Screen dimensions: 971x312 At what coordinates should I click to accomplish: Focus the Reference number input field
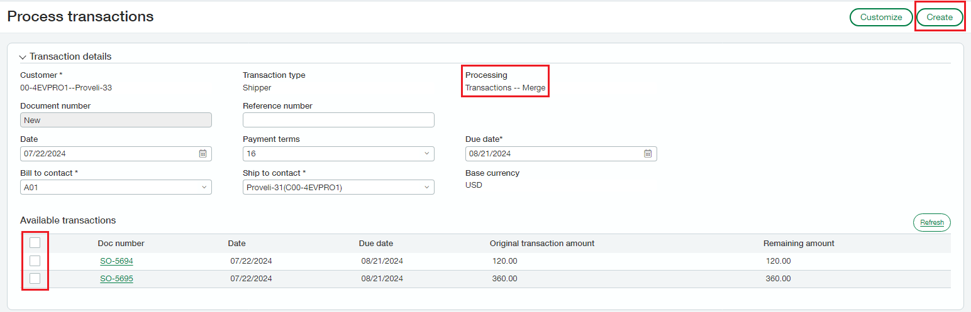(338, 120)
